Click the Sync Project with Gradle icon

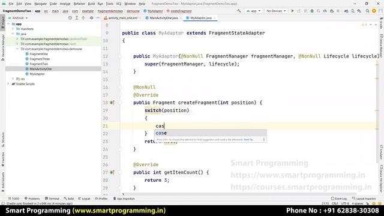[x=346, y=11]
